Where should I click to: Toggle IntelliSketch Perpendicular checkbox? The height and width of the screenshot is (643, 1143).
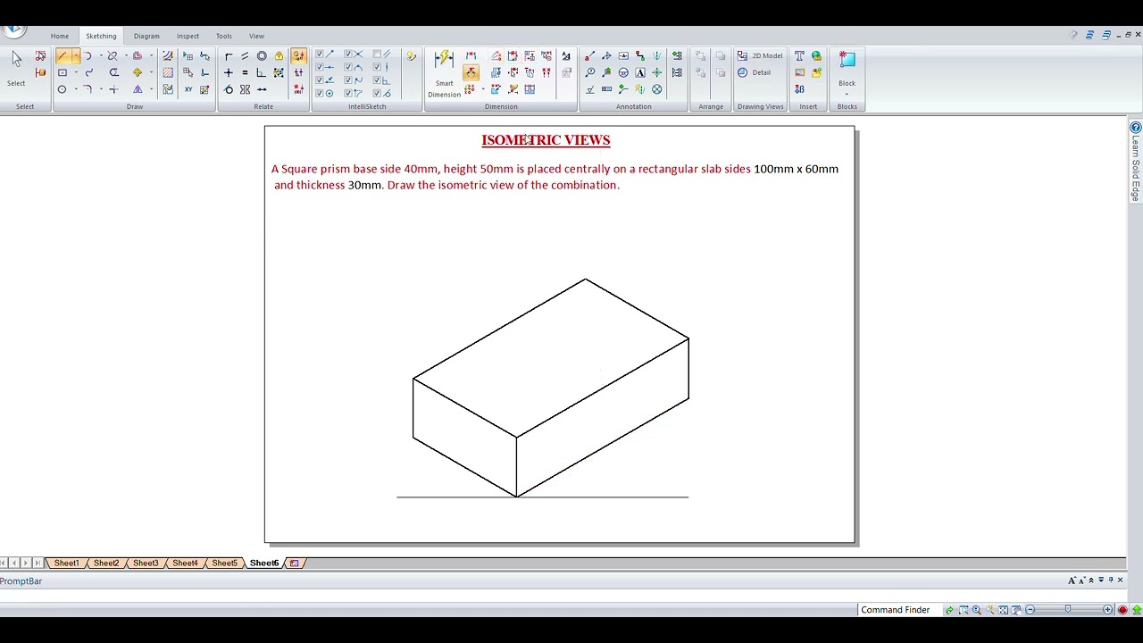point(377,80)
